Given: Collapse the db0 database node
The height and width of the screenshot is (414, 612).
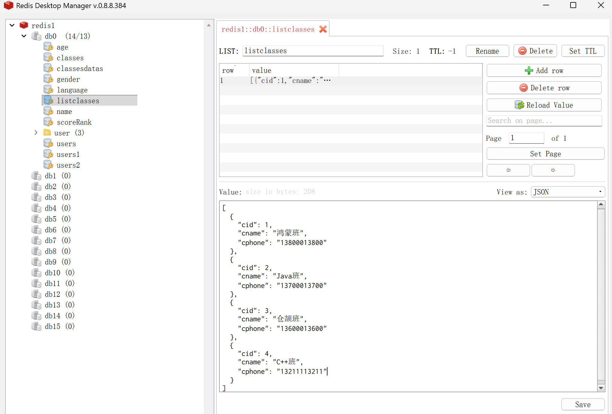Looking at the screenshot, I should [x=24, y=36].
